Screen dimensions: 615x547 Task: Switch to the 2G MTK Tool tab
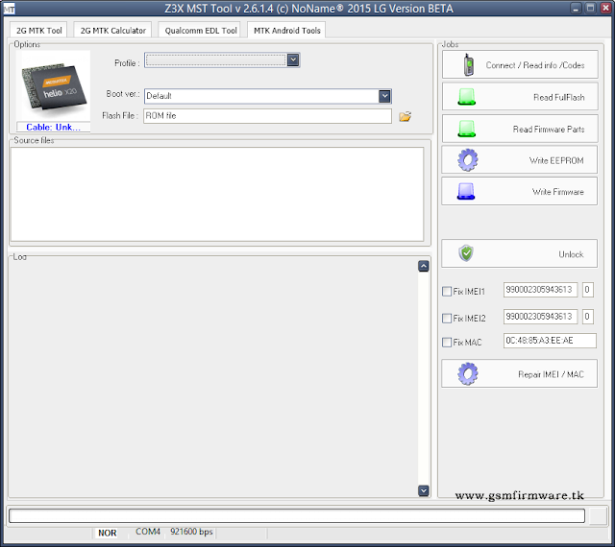click(x=38, y=31)
